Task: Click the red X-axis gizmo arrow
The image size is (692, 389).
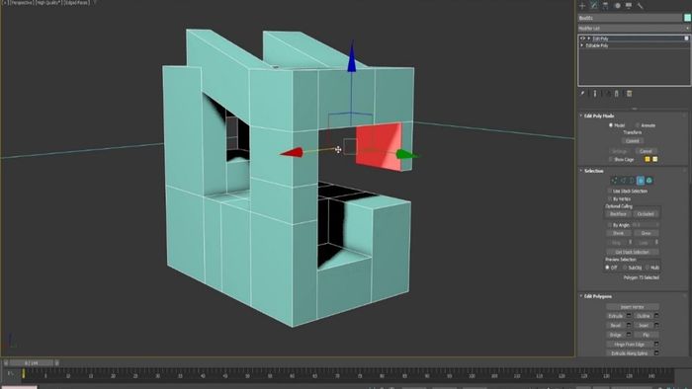Action: point(292,152)
